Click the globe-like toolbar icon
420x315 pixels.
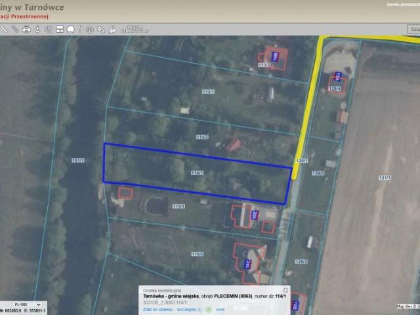pos(91,30)
